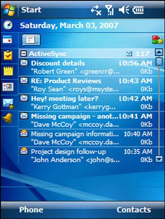Open the media pictures sidebar icon
The width and height of the screenshot is (165, 219).
[8, 87]
